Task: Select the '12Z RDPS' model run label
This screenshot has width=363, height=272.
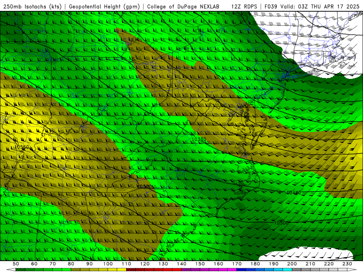Action: pos(244,6)
